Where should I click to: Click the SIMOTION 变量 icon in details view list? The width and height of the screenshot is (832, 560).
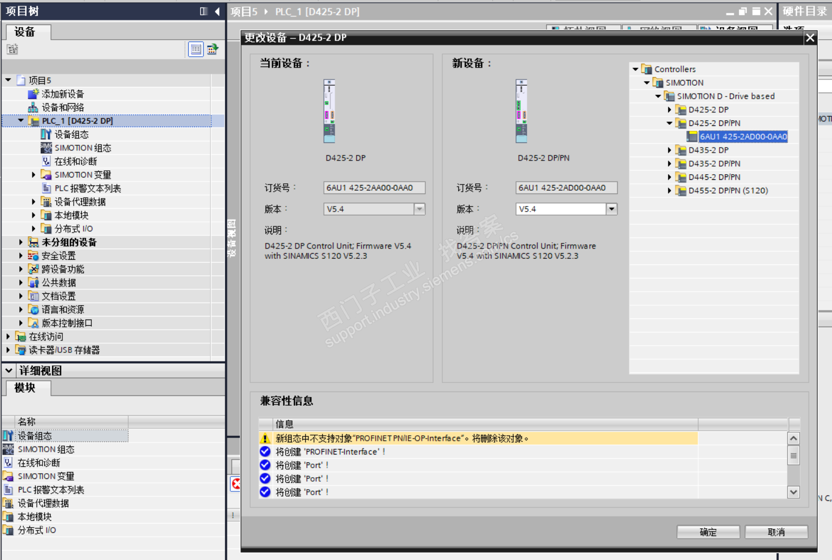8,476
